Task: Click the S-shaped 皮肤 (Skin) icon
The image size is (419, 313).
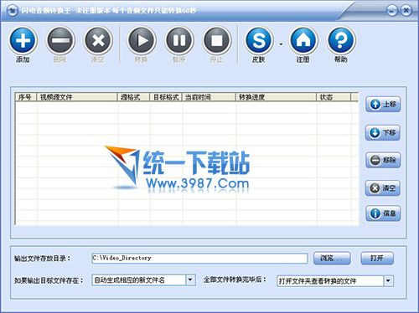Action: (x=259, y=40)
